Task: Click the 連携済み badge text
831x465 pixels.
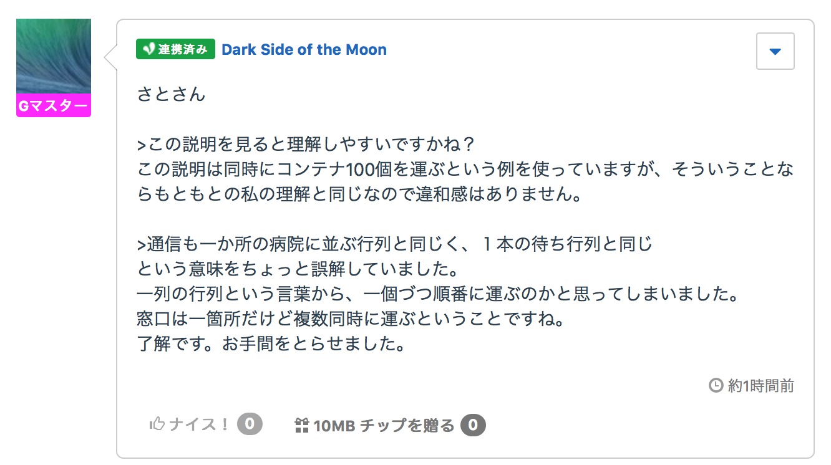Action: (x=182, y=49)
